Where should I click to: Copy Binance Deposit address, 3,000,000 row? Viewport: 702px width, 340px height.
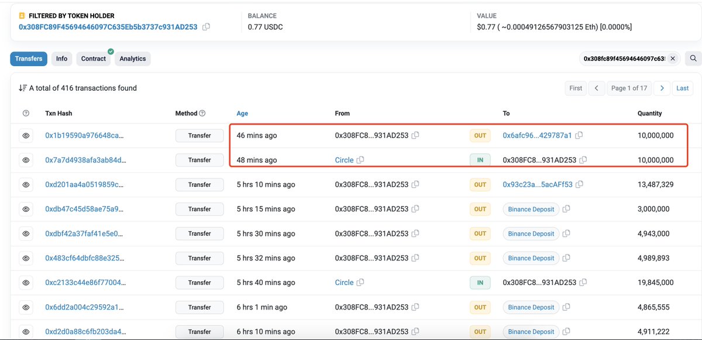[x=566, y=209]
